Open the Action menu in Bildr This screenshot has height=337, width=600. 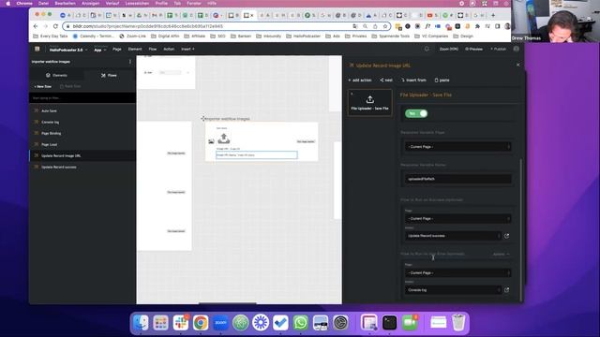click(169, 49)
